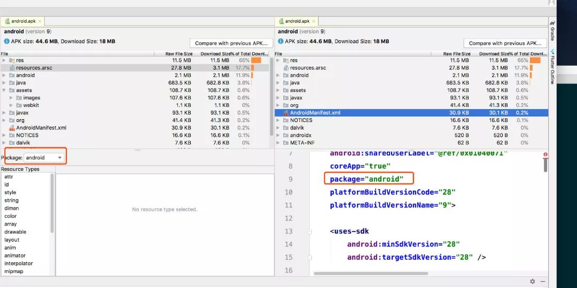The width and height of the screenshot is (577, 288).
Task: Click the blue info icon in the left pane
Action: (x=6, y=41)
